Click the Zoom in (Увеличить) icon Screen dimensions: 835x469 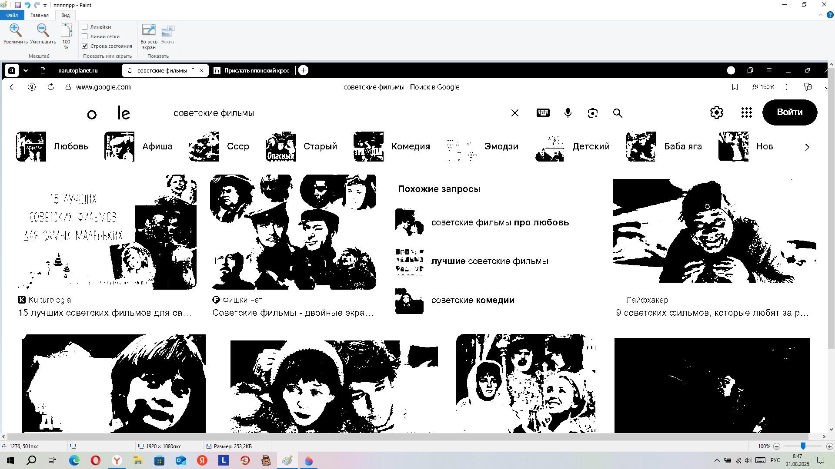16,31
